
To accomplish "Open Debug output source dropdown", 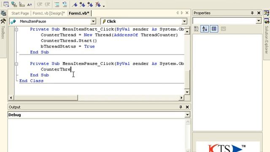I will 187,115.
